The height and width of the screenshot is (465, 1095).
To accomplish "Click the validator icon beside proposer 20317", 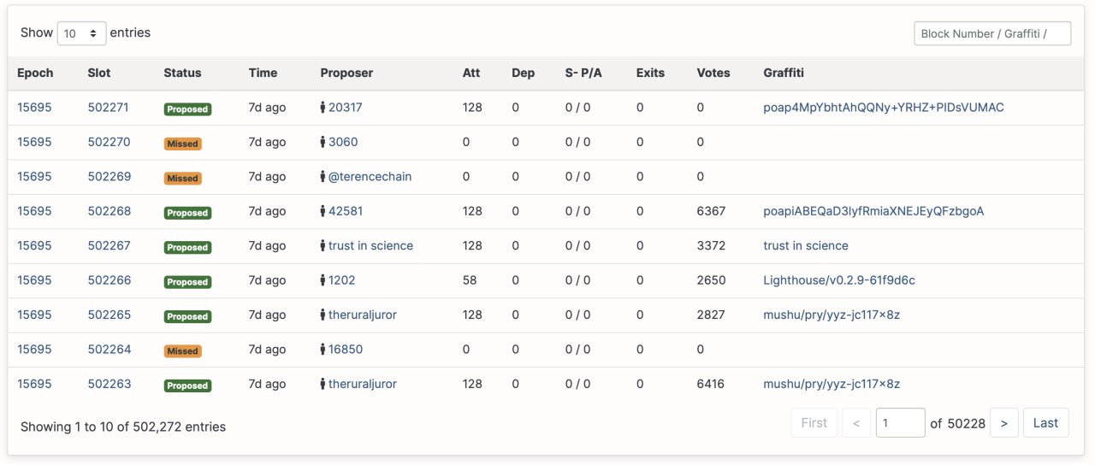I will [323, 108].
